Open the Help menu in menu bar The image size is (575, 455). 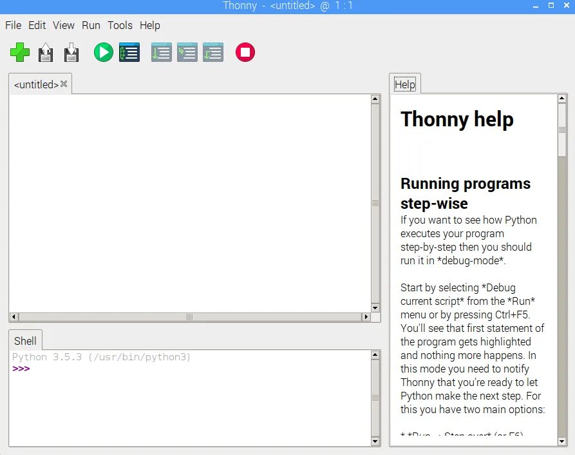click(x=149, y=25)
